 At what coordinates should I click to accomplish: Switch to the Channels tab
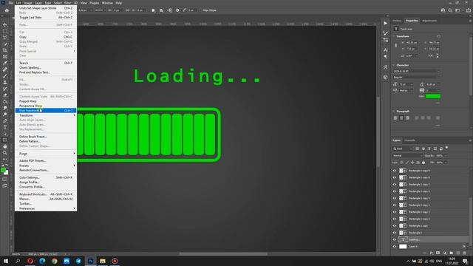coord(409,140)
